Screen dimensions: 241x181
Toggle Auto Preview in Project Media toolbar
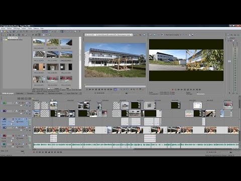pos(39,35)
